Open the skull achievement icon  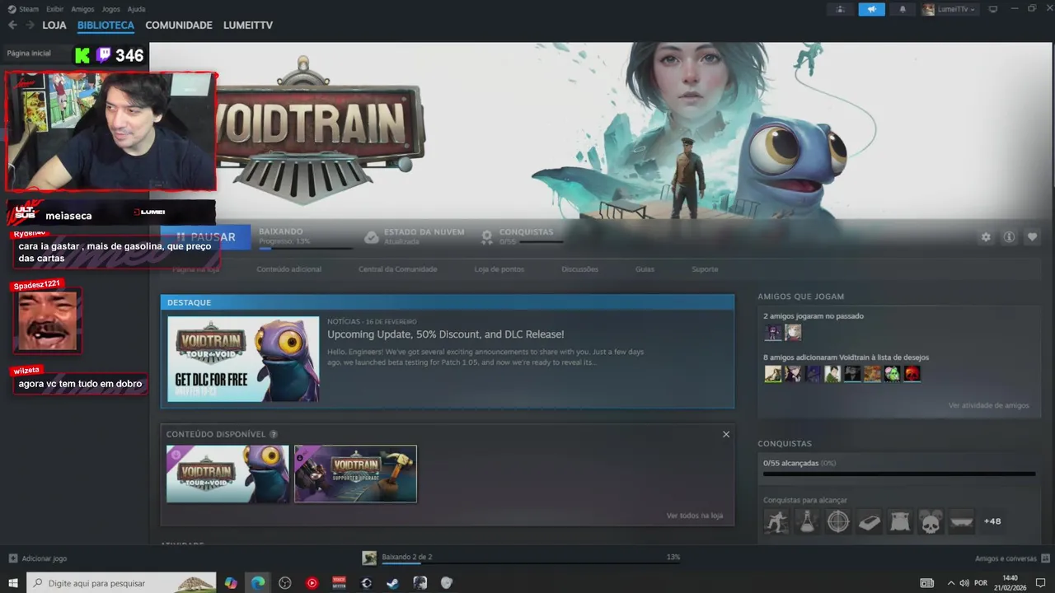click(x=931, y=521)
